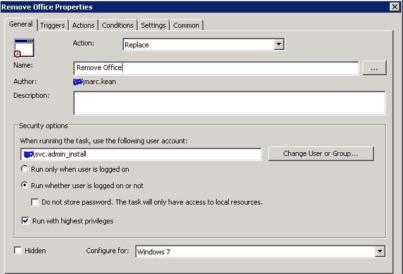Open the Actions tab
The image size is (403, 274).
83,25
